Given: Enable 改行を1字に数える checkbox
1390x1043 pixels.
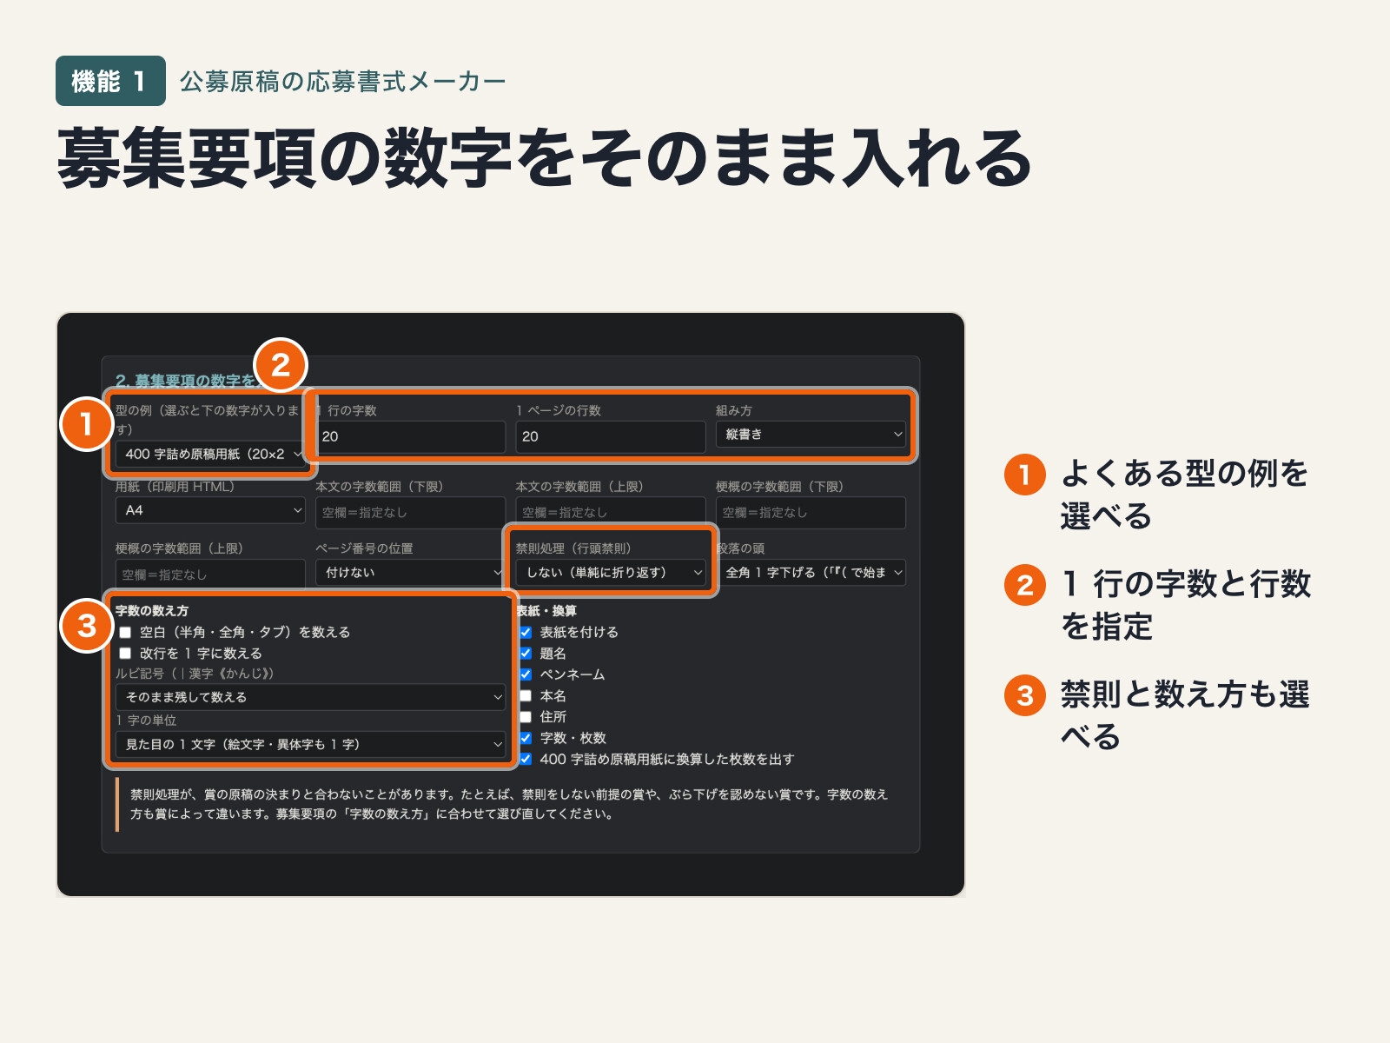Looking at the screenshot, I should point(125,653).
